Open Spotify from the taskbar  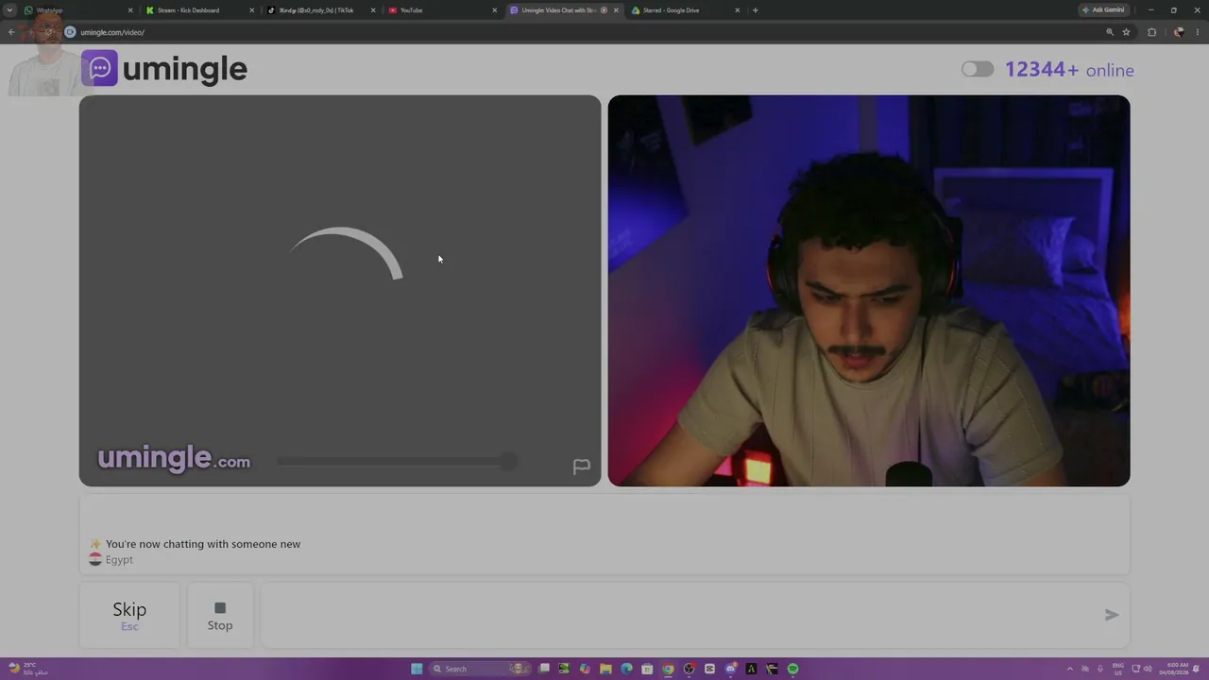792,669
